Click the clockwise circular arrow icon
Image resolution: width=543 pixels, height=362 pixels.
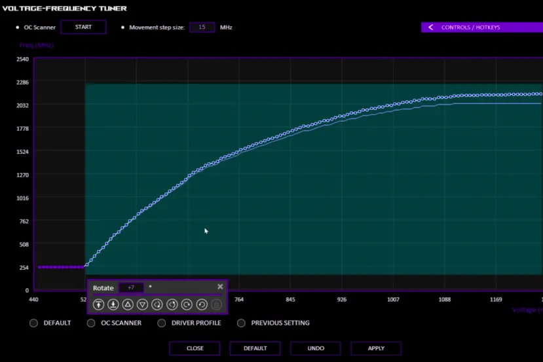click(187, 304)
